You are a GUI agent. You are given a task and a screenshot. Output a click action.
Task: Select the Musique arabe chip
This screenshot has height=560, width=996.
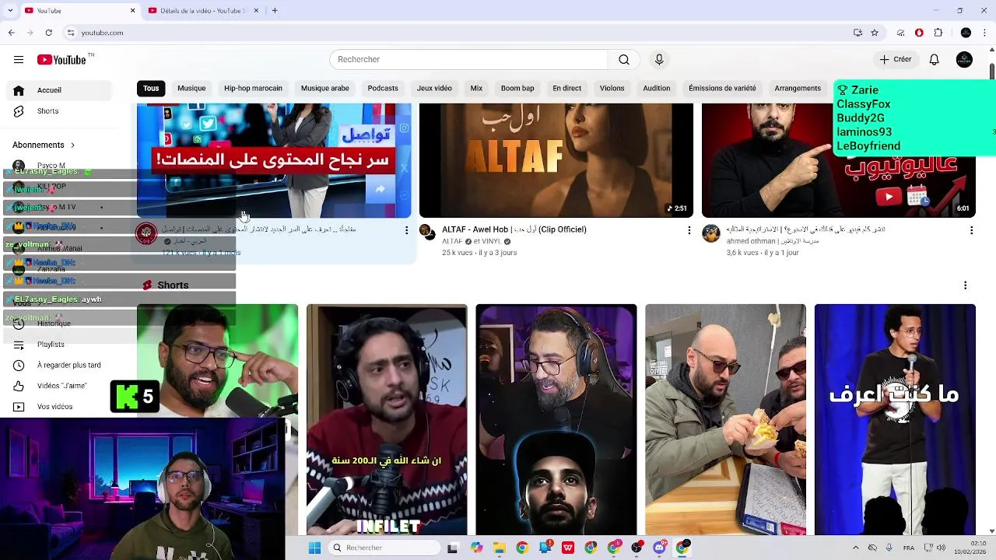(324, 89)
